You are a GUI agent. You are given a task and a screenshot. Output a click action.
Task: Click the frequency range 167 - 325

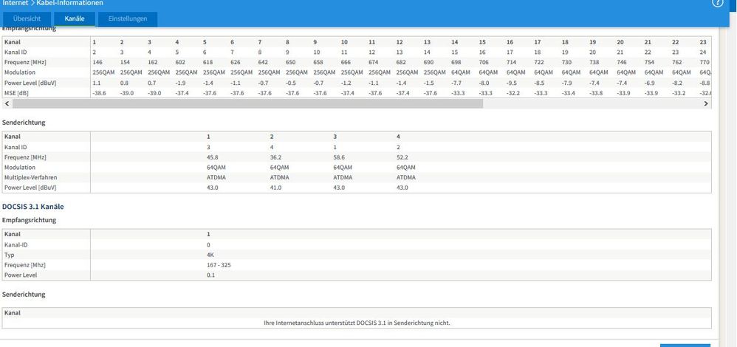(219, 265)
